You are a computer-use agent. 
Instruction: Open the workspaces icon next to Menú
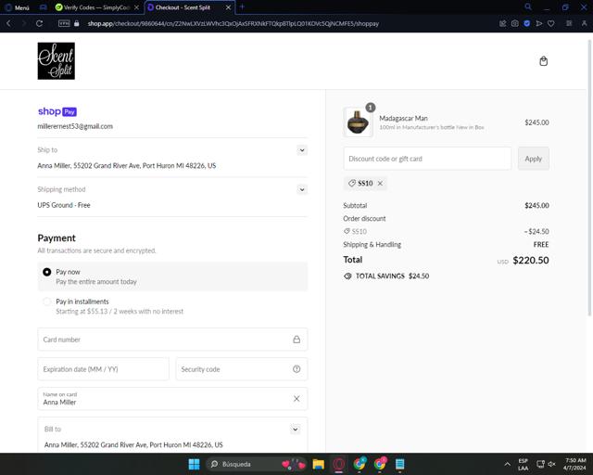pos(44,7)
